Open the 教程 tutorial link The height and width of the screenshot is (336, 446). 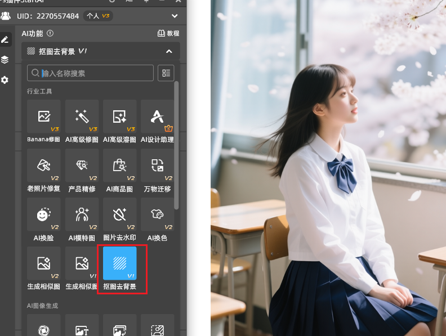[168, 34]
